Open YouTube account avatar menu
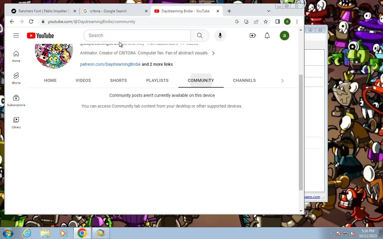The image size is (383, 239). pos(285,36)
